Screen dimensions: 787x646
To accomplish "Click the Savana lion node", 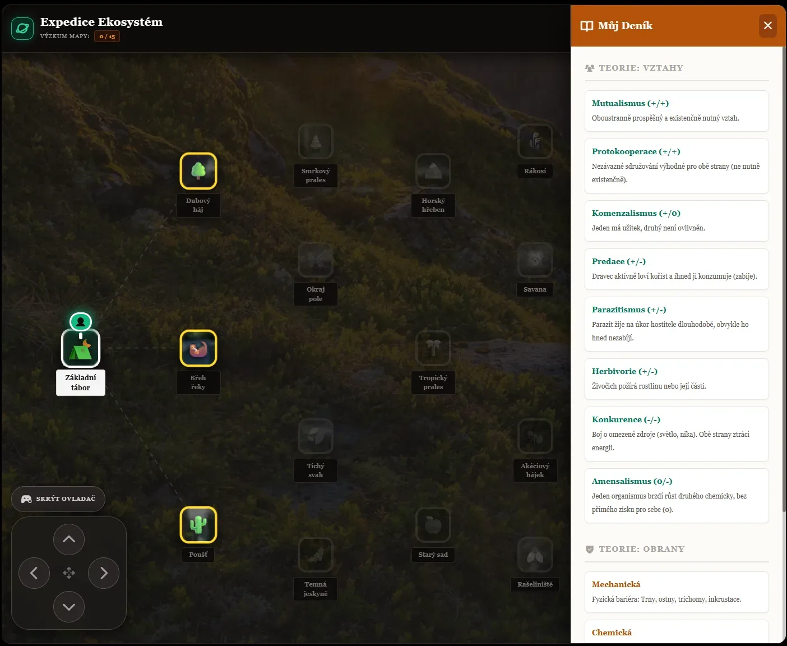I will pyautogui.click(x=535, y=260).
